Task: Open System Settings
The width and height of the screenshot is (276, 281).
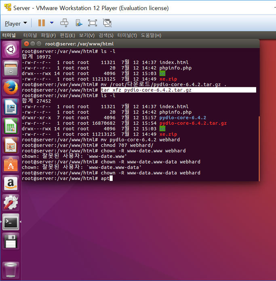Action: [x=11, y=203]
